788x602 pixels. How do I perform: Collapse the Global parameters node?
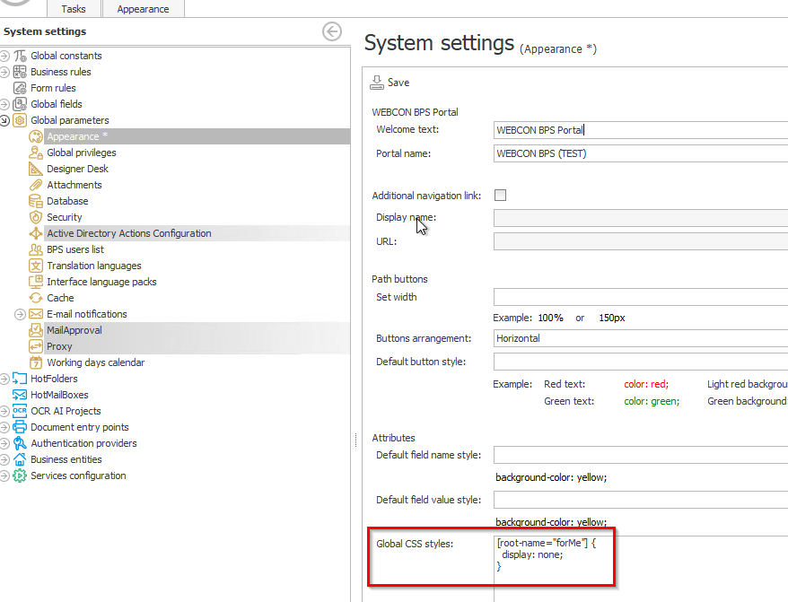pos(4,120)
